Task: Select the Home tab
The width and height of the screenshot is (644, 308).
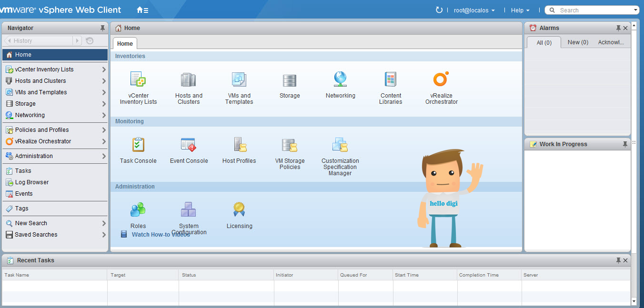Action: pyautogui.click(x=125, y=43)
